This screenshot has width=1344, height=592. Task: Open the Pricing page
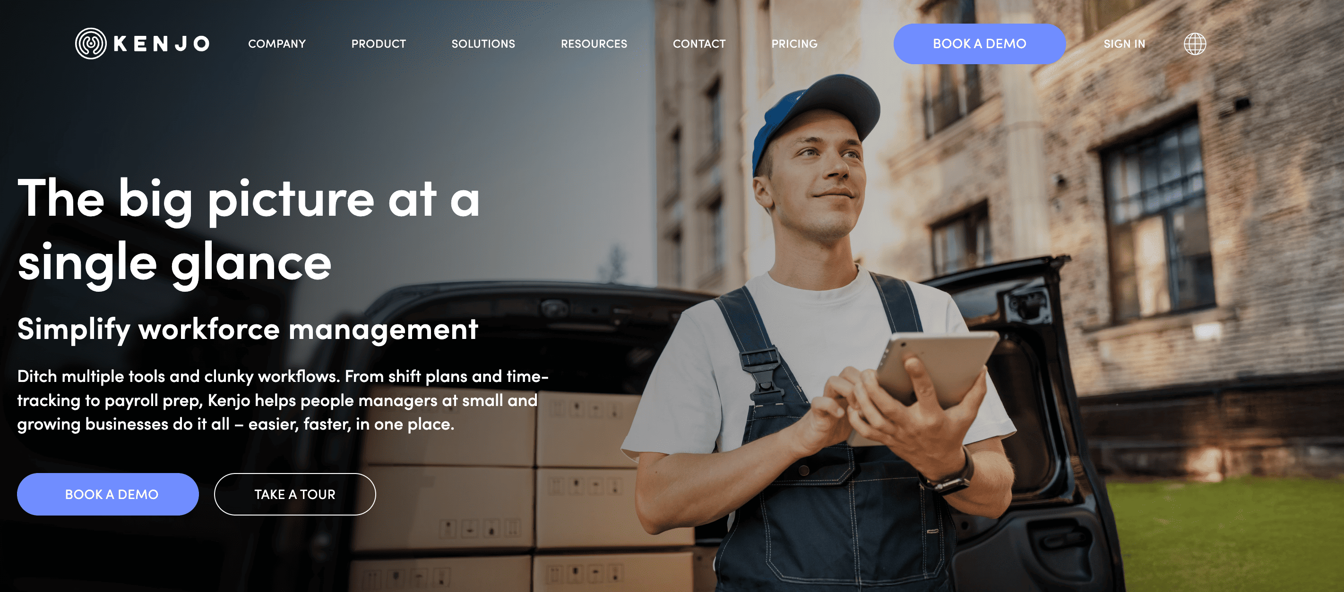pos(794,44)
